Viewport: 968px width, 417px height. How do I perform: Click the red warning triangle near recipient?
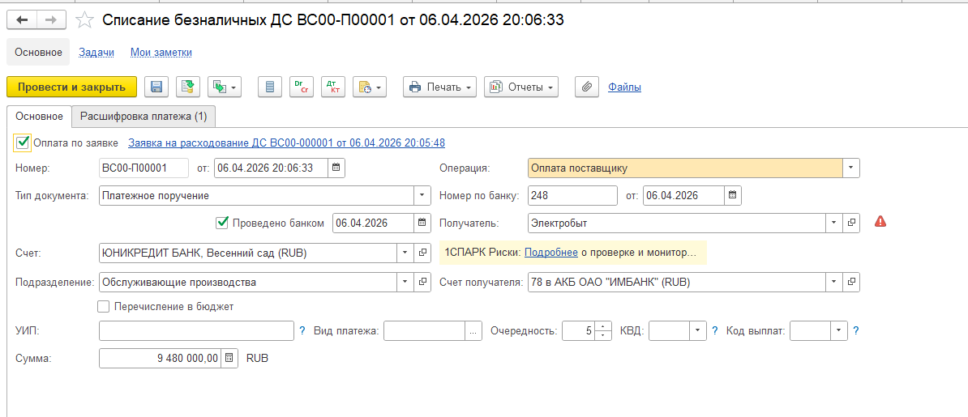click(880, 222)
